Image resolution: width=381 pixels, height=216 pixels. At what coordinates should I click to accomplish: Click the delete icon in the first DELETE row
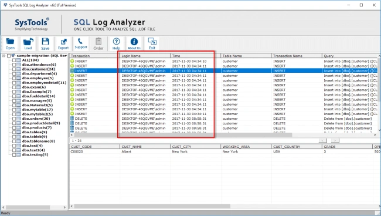click(x=72, y=119)
